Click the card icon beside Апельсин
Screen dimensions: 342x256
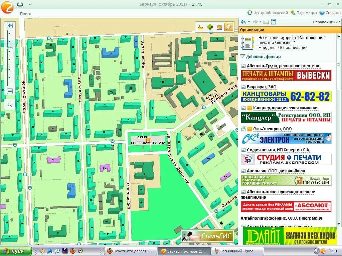243,171
